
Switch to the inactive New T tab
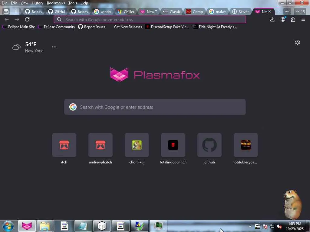[x=149, y=12]
